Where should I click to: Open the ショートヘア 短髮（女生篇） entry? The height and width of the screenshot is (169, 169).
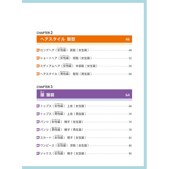pyautogui.click(x=84, y=58)
